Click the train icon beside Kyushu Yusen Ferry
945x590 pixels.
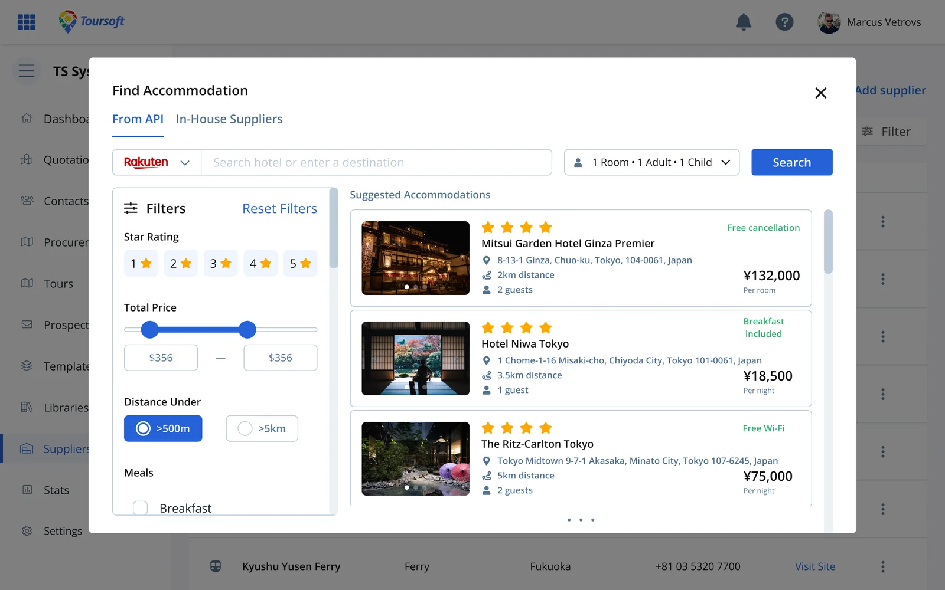[216, 566]
